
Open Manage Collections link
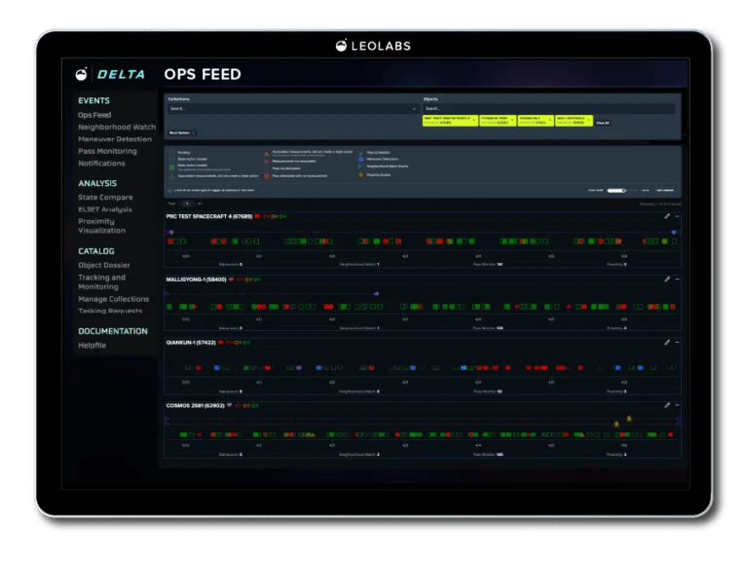[x=114, y=299]
